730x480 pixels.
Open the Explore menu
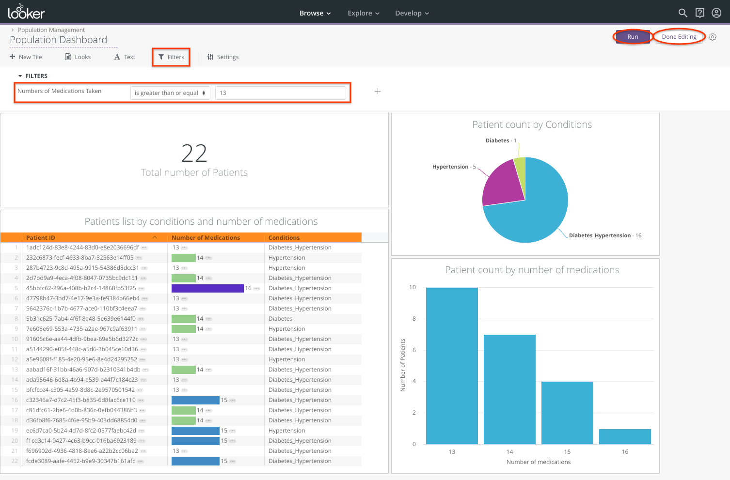(x=363, y=13)
